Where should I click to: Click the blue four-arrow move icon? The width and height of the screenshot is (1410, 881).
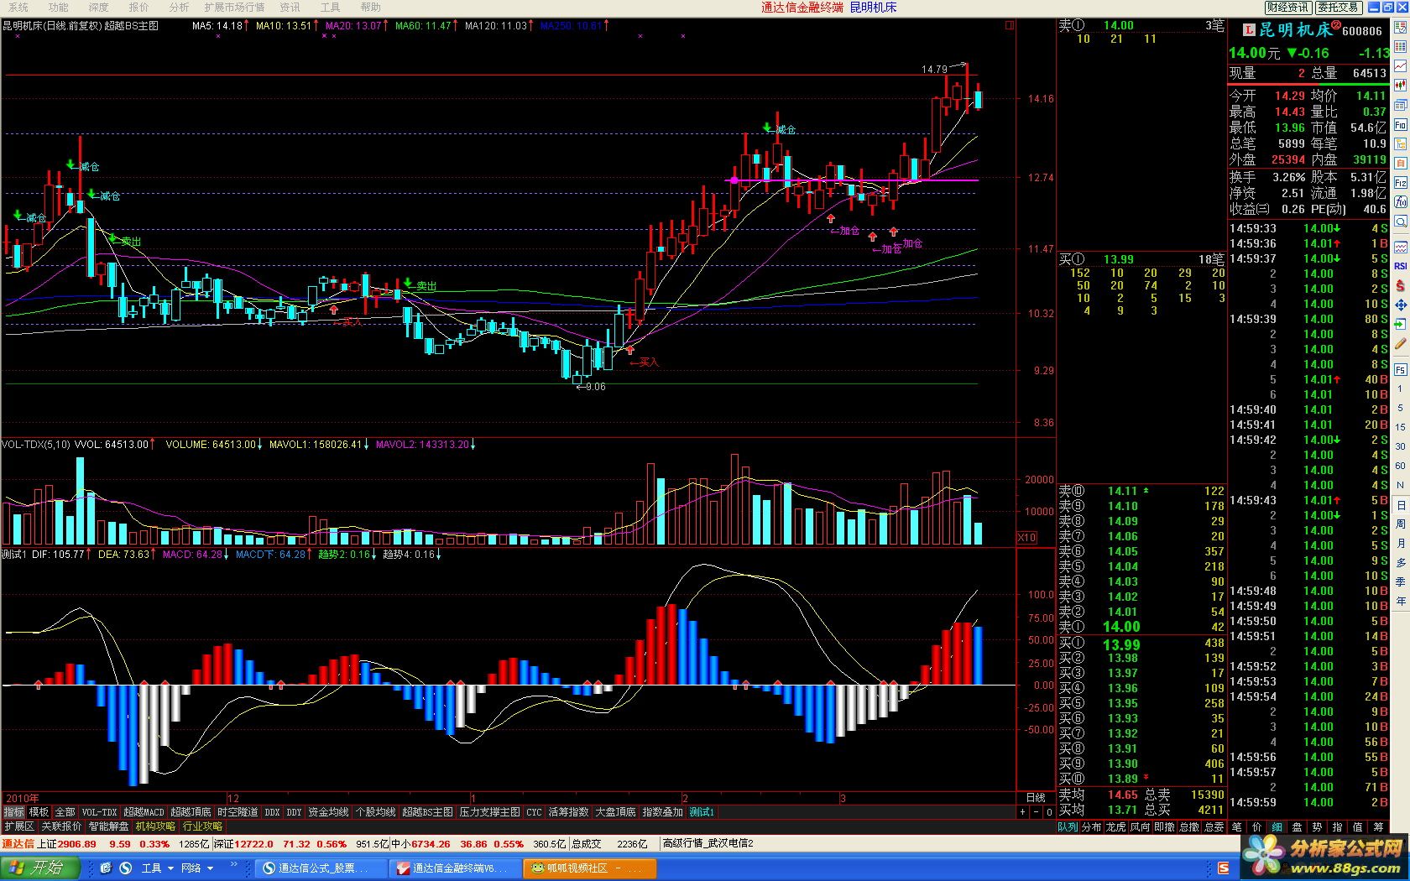(x=1400, y=305)
